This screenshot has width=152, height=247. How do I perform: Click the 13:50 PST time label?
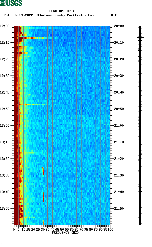(5, 209)
